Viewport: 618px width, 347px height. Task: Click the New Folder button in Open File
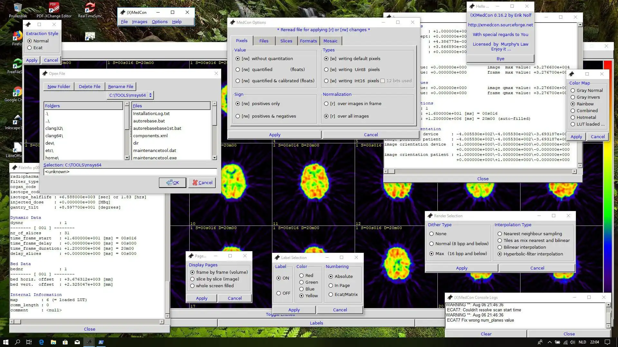(59, 86)
